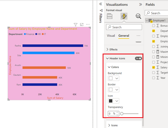Click sigma icon beside Joining field
Screen dimensions: 168x128
158,46
